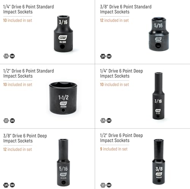Click the SAE badge under 1/2" standard sockets
The image size is (190, 189).
[12, 121]
